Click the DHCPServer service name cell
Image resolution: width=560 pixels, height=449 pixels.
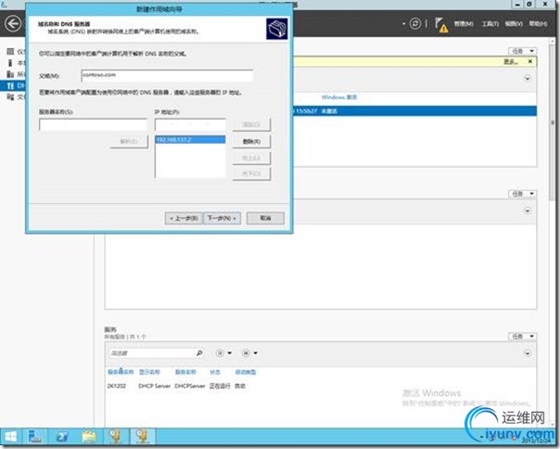(x=190, y=386)
